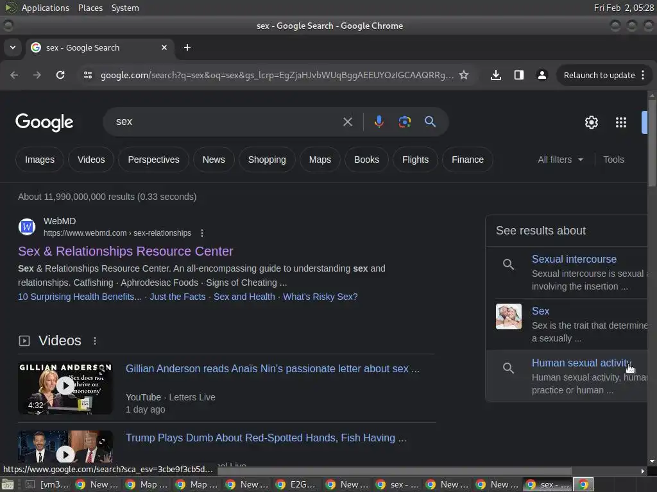Open Sex and Health sitelink
This screenshot has height=492, width=657.
[244, 297]
